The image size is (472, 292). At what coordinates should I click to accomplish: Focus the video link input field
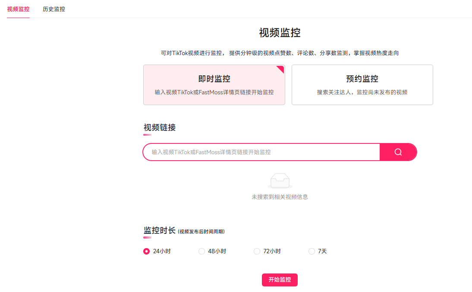pyautogui.click(x=261, y=152)
